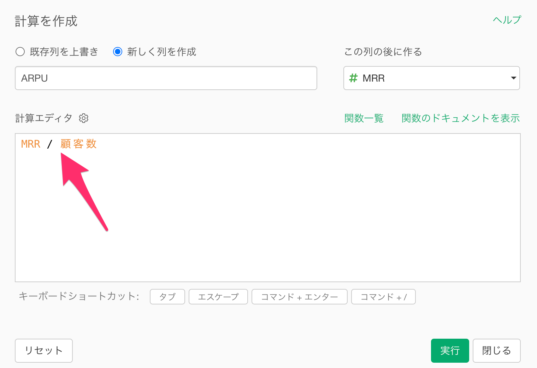The height and width of the screenshot is (368, 537).
Task: Open the 関数一覧 function list link
Action: [x=364, y=118]
